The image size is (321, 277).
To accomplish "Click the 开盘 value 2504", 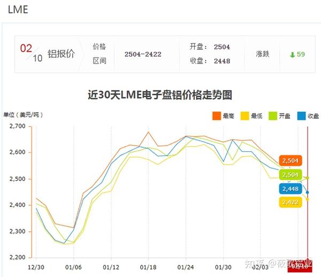I will (222, 47).
